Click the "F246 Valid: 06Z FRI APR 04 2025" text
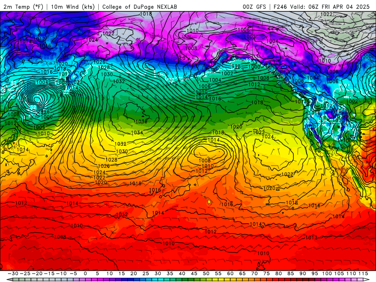The height and width of the screenshot is (282, 376). tap(321, 7)
